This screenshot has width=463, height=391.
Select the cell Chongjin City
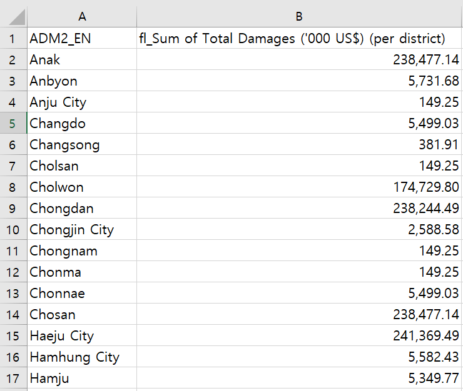coord(82,229)
